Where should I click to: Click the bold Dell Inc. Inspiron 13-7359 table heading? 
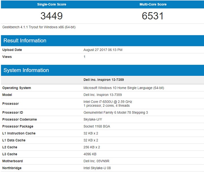[104, 79]
